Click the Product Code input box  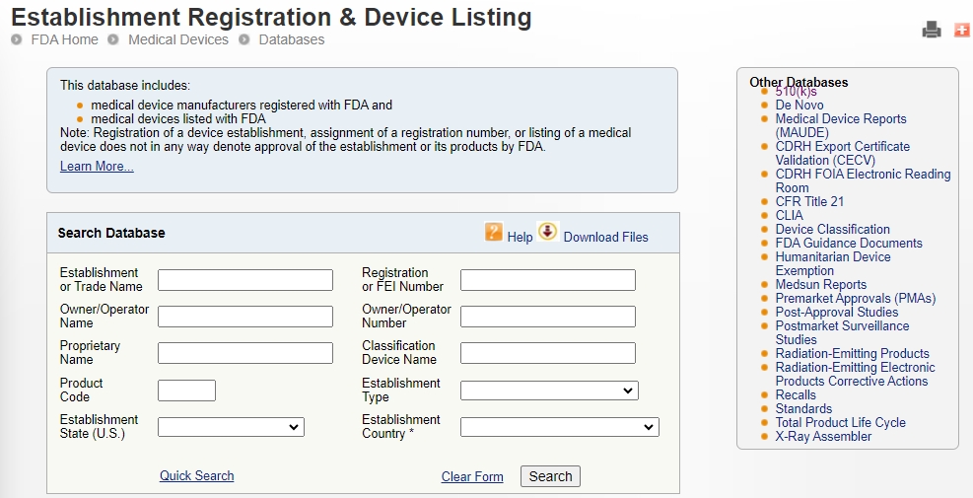point(186,391)
